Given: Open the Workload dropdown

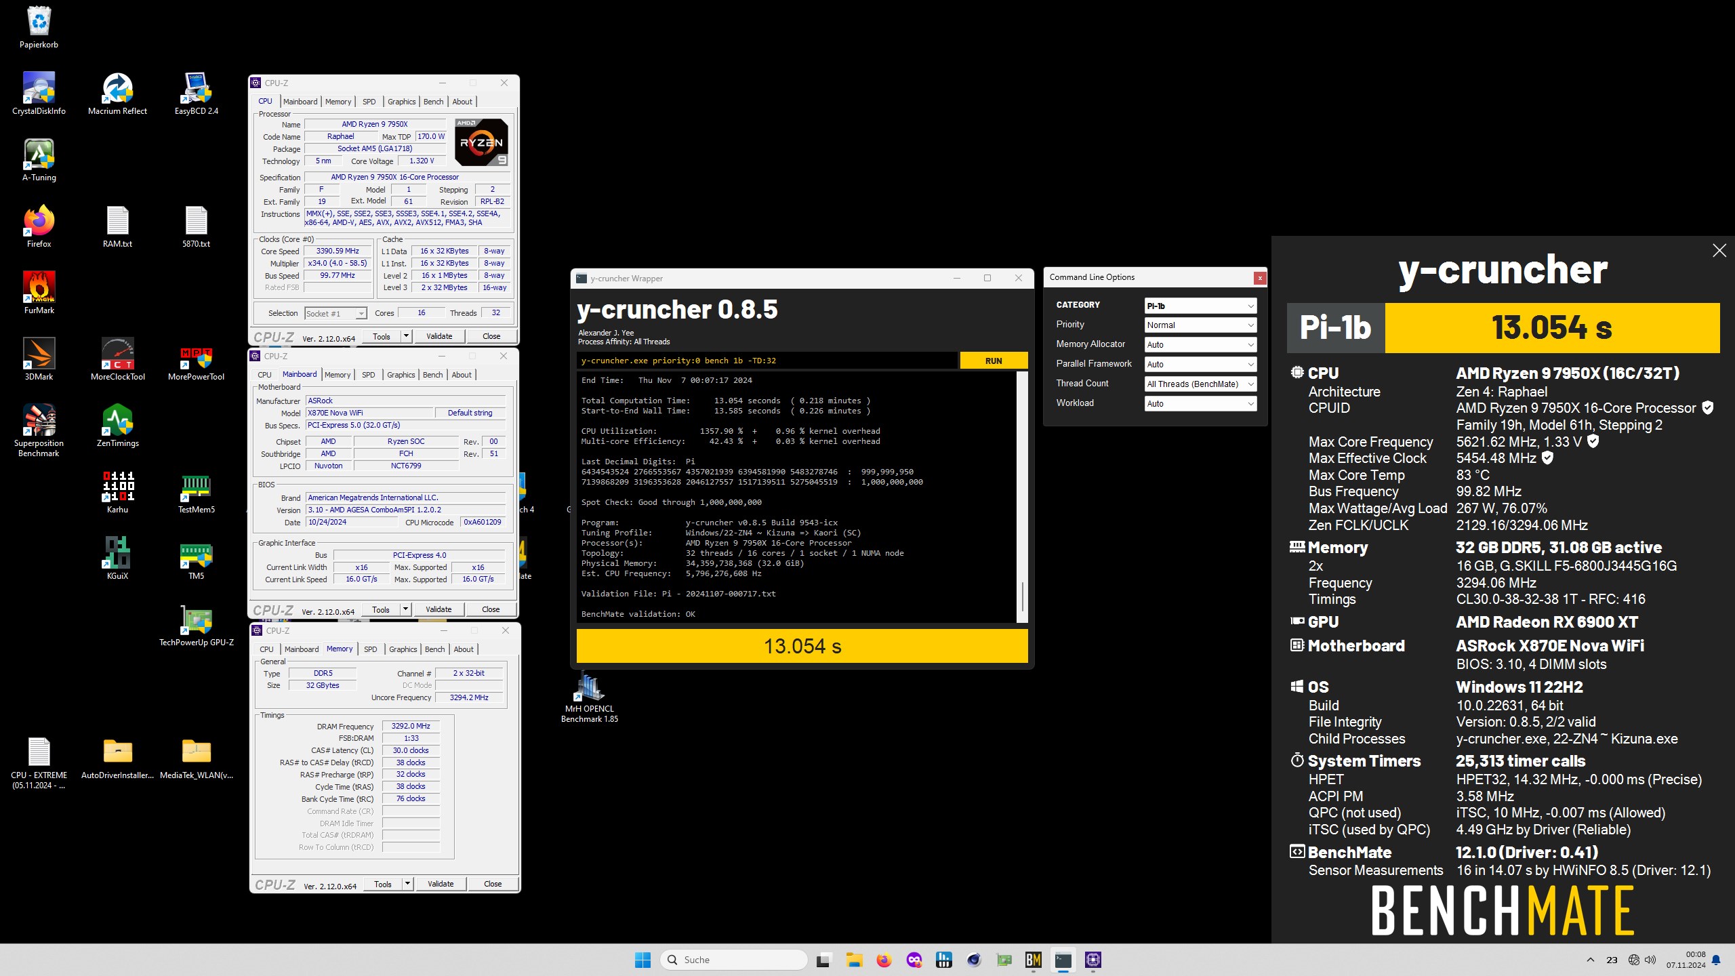Looking at the screenshot, I should [1200, 404].
